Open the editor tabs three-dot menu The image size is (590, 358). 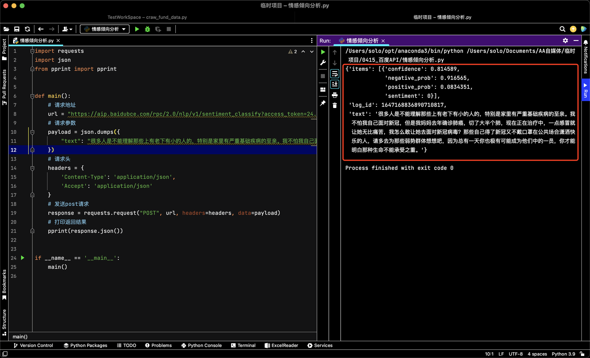pos(312,41)
